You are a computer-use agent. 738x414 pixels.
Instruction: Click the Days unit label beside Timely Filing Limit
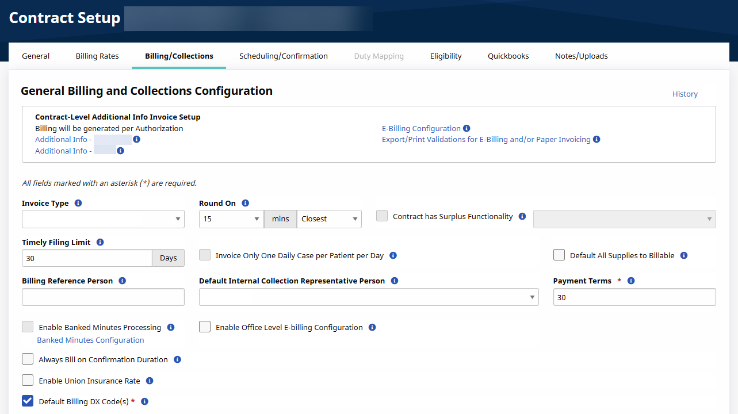[168, 258]
